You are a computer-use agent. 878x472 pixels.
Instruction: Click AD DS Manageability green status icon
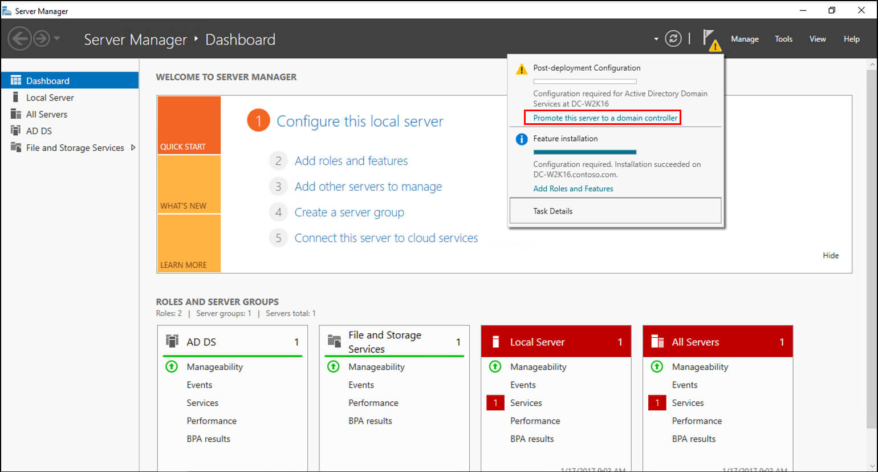coord(172,366)
